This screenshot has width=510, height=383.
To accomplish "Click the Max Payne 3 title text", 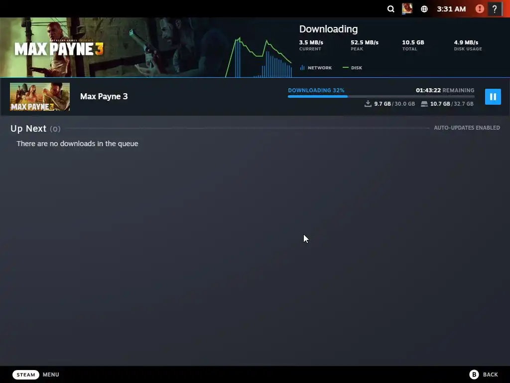I will tap(104, 96).
